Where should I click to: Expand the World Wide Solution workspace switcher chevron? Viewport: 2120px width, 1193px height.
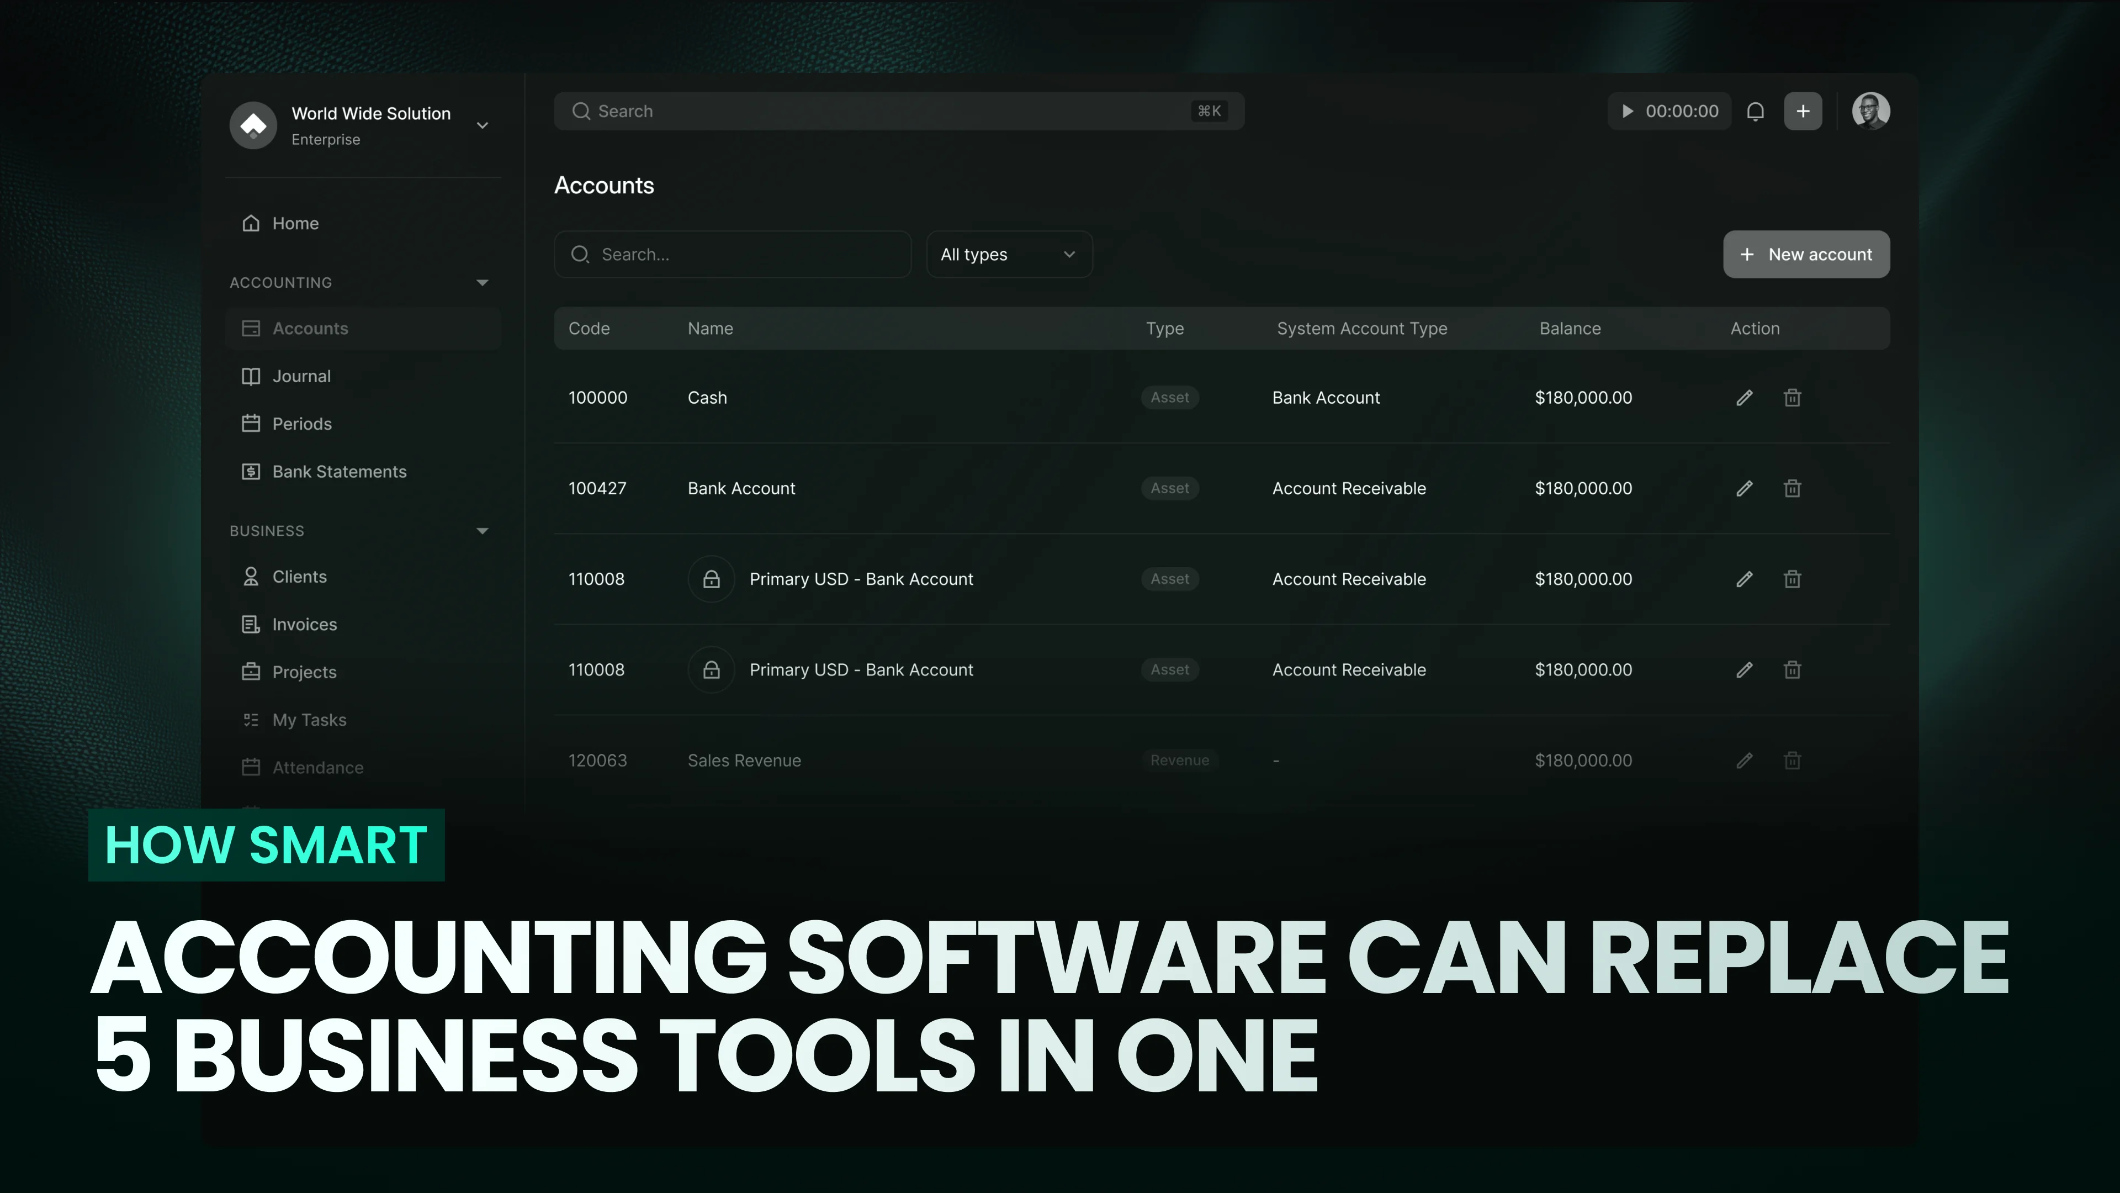pyautogui.click(x=483, y=125)
